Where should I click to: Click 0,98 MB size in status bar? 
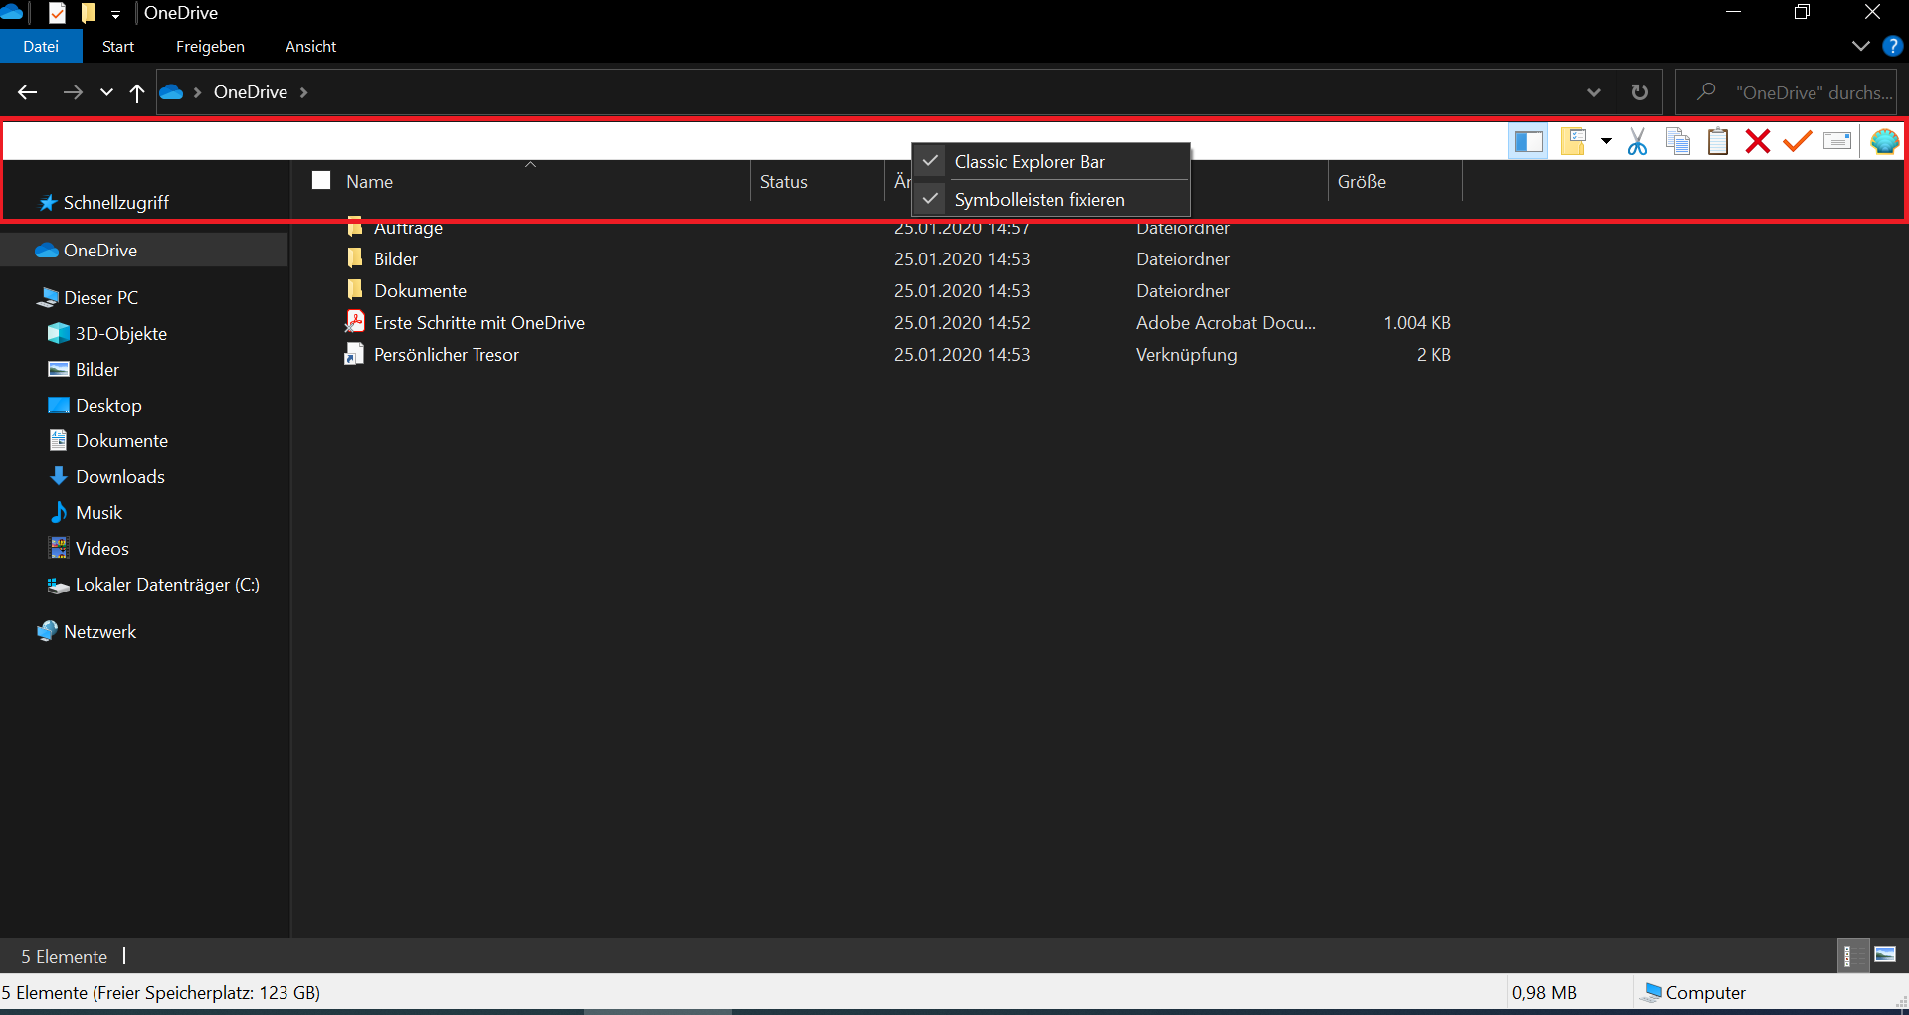(1544, 992)
